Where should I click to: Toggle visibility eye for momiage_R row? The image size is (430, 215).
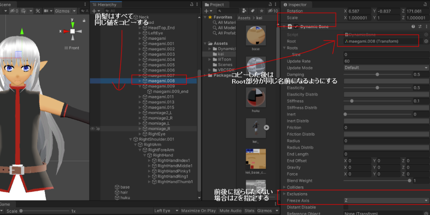pyautogui.click(x=92, y=129)
